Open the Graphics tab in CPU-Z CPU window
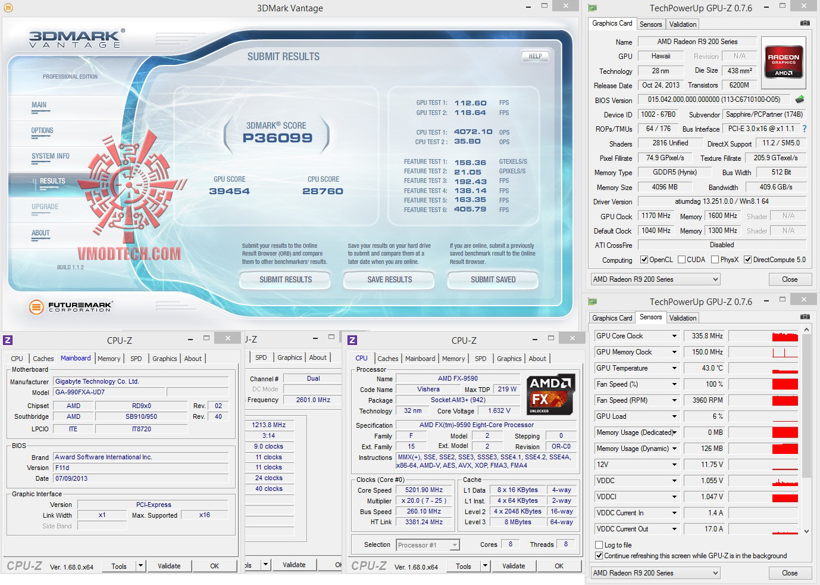The image size is (820, 585). [509, 359]
